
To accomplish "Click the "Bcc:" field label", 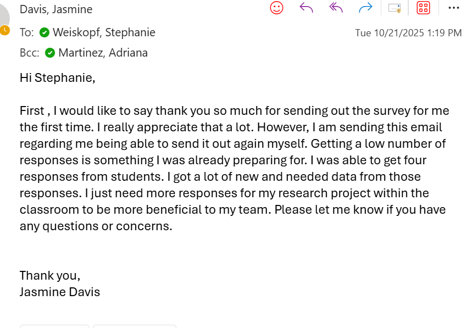I will pyautogui.click(x=29, y=53).
